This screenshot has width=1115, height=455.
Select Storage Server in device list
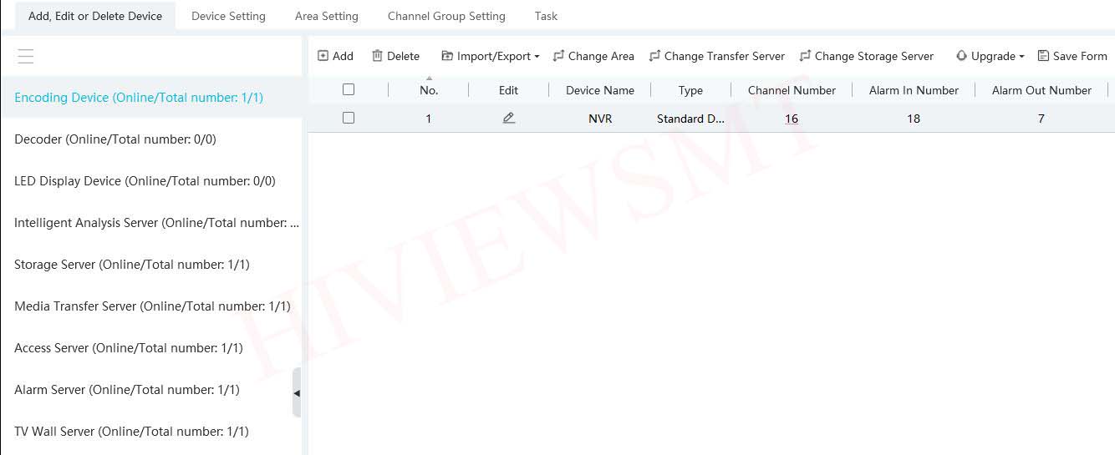click(x=132, y=265)
